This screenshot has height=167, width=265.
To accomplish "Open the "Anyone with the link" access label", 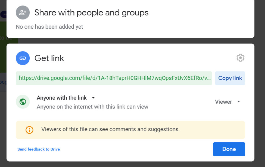I will point(62,98).
